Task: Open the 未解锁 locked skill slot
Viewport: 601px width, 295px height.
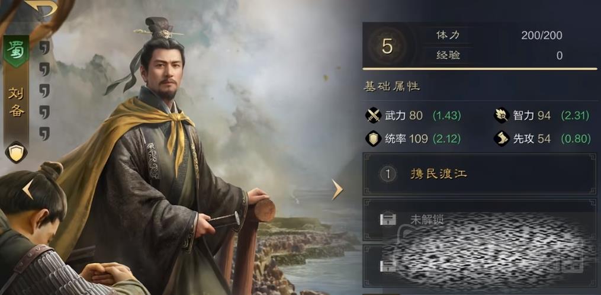Action: (480, 219)
